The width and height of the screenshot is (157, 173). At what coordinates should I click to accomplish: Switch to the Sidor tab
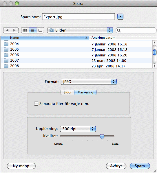pyautogui.click(x=67, y=92)
